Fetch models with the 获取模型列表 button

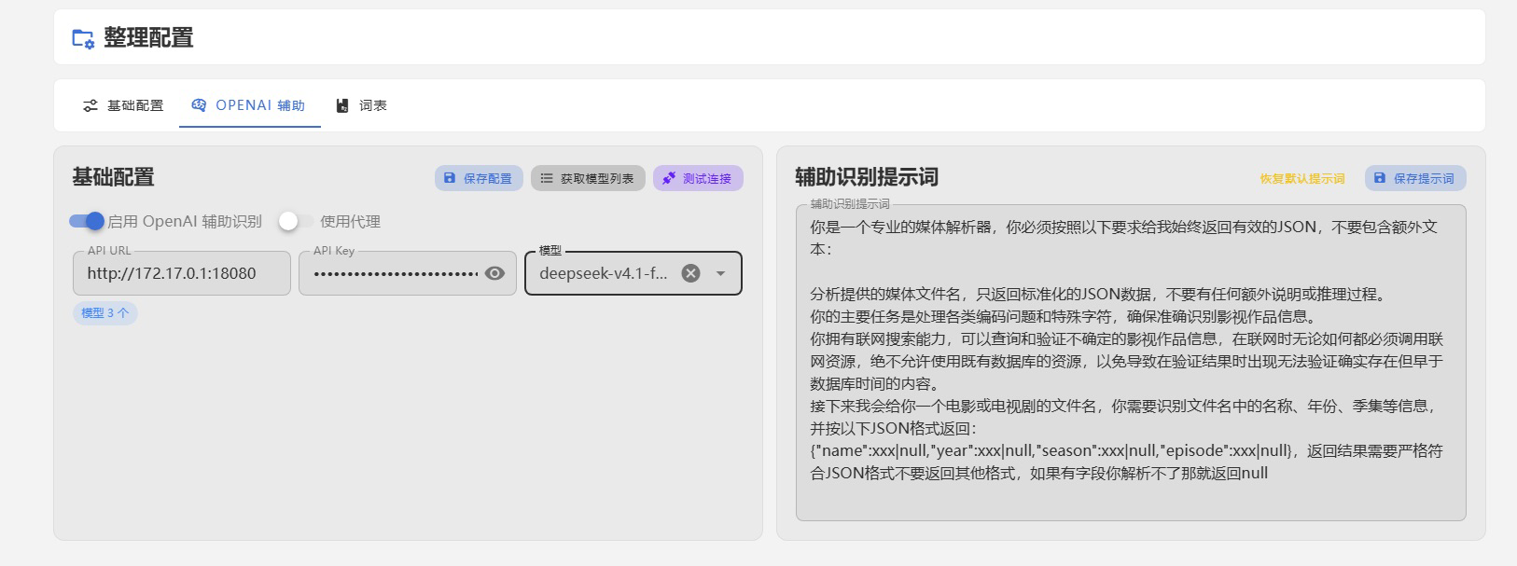(588, 178)
